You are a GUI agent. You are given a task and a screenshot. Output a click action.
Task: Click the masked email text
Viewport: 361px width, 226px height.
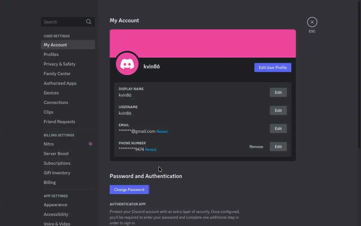(x=137, y=131)
